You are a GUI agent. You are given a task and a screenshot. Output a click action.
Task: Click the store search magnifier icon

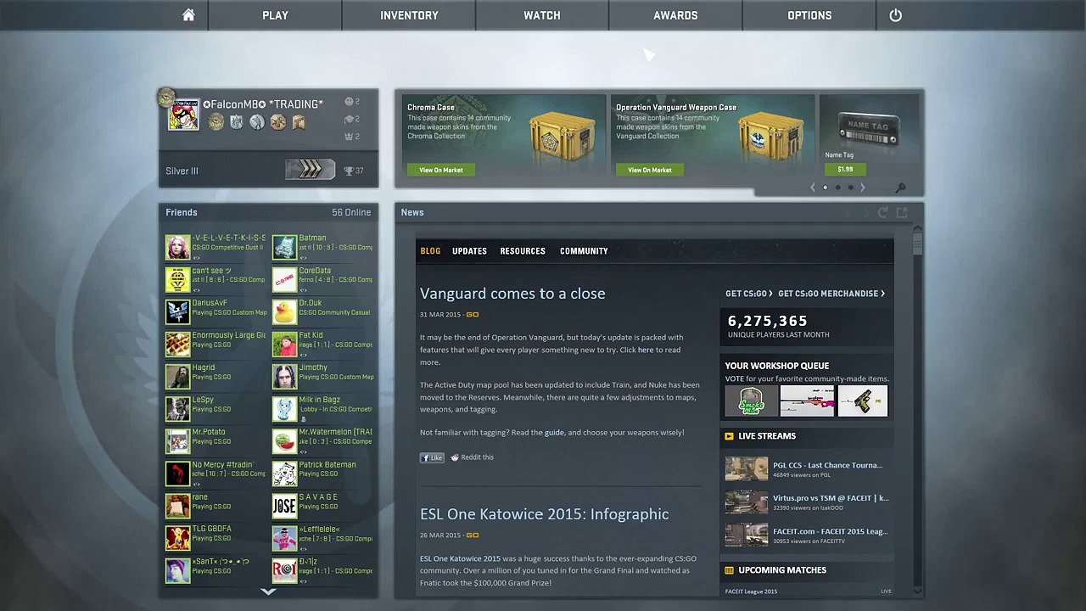[x=900, y=188]
